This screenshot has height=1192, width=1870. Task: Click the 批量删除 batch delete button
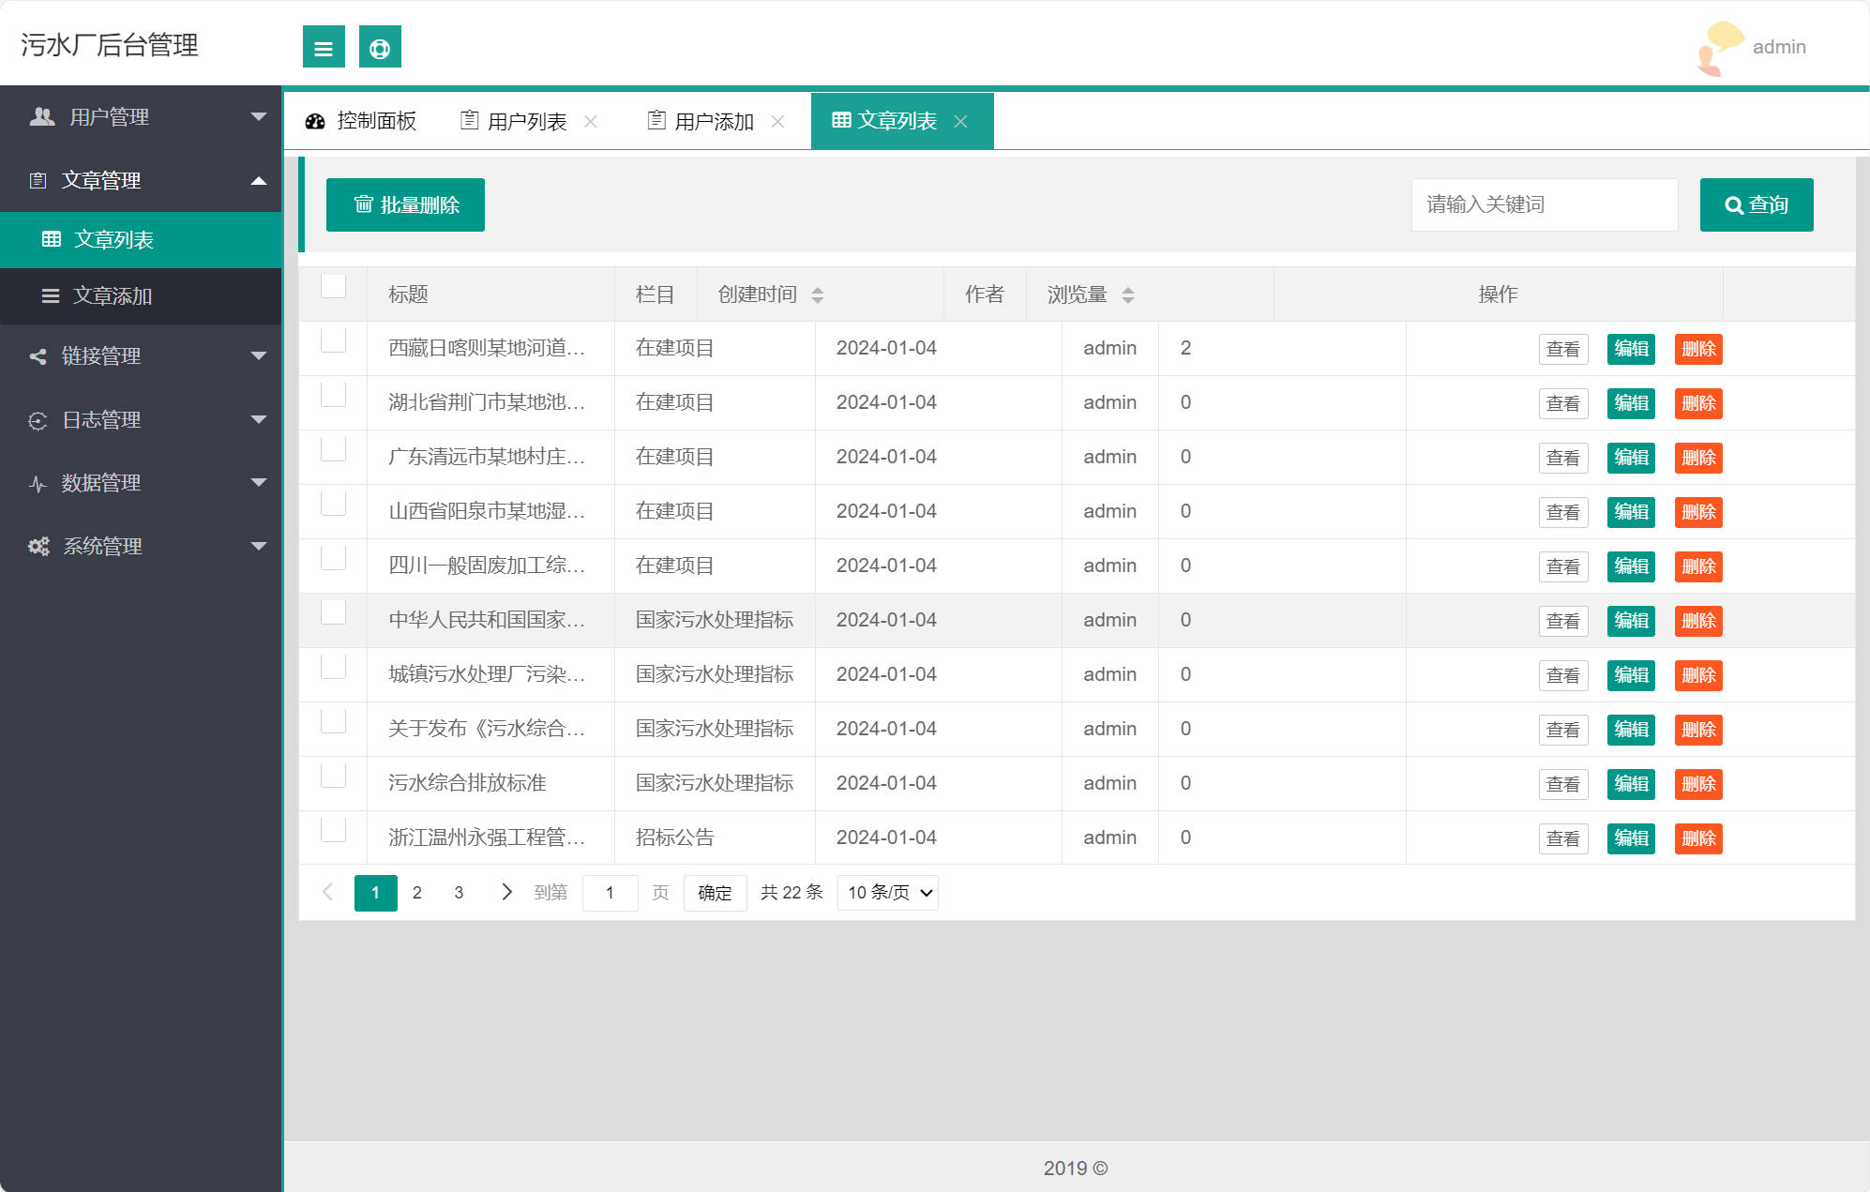[x=405, y=204]
